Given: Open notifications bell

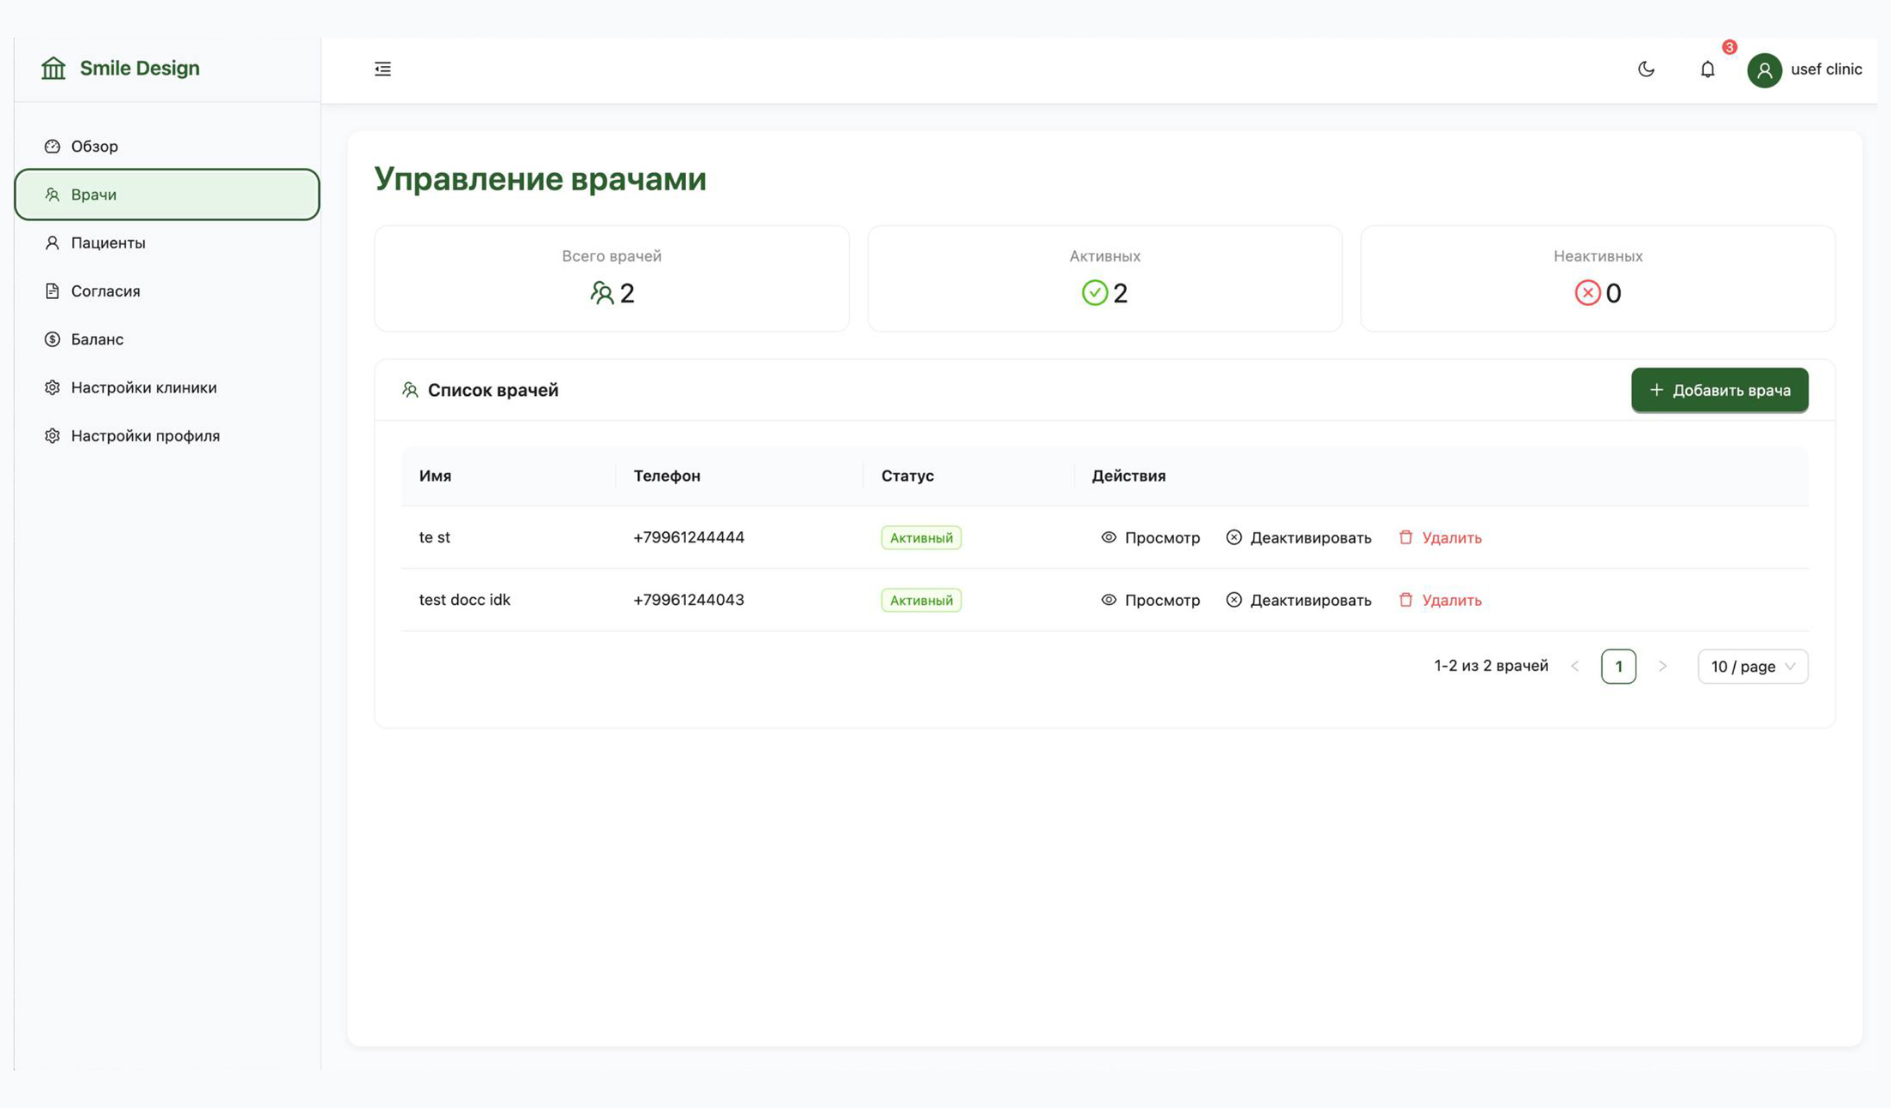Looking at the screenshot, I should click(1707, 69).
